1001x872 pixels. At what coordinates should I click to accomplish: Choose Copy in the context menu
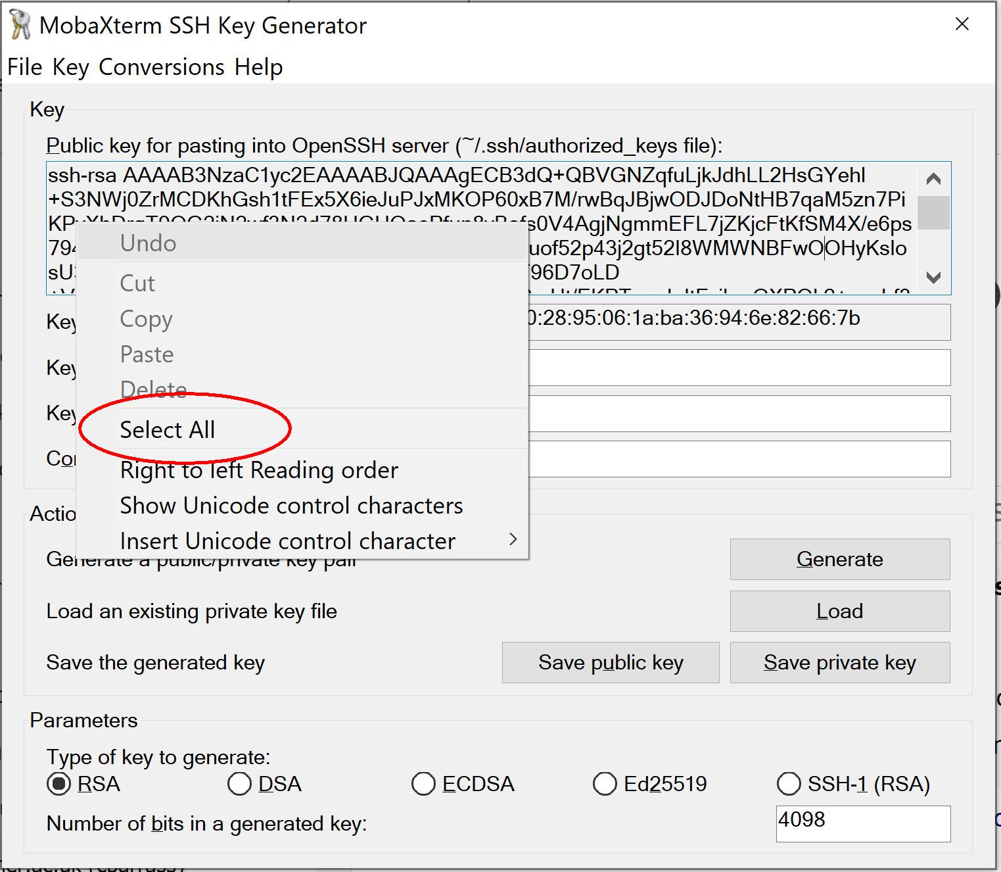coord(302,318)
